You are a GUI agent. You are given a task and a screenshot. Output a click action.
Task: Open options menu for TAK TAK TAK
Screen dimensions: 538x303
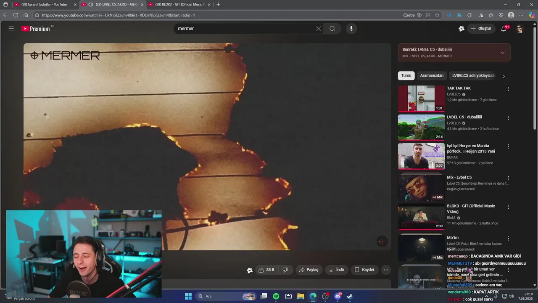(x=508, y=89)
